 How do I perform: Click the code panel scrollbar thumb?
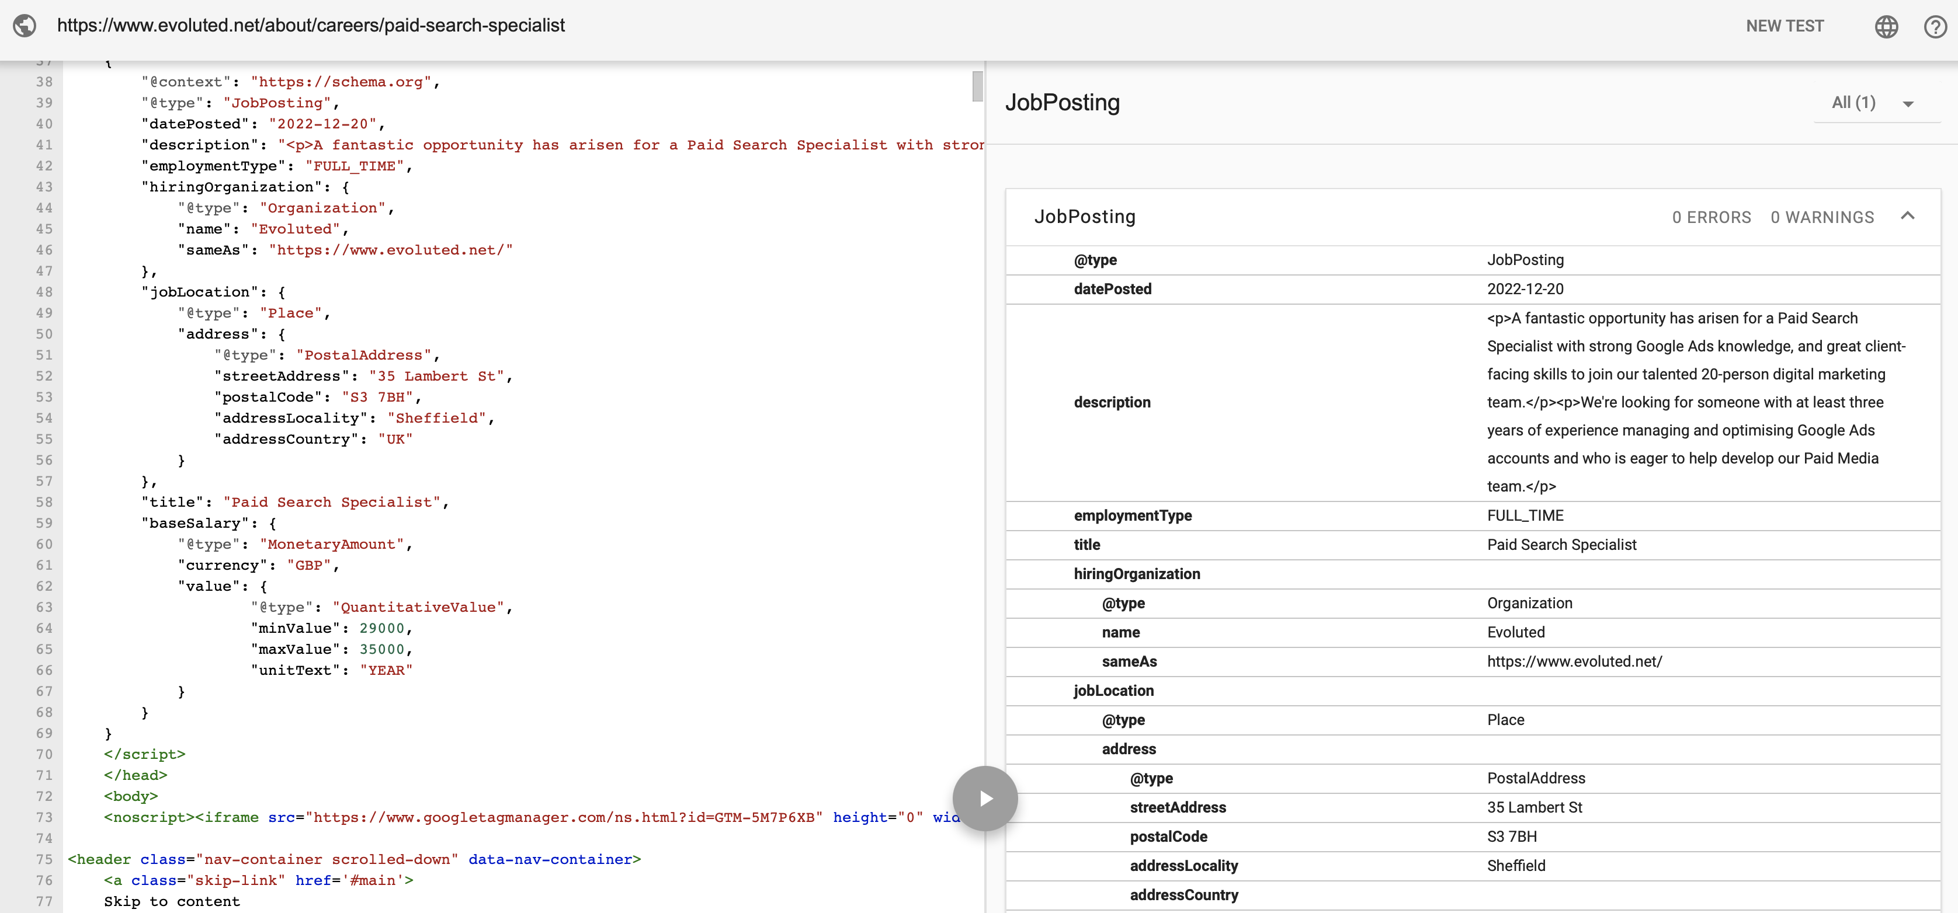click(977, 86)
